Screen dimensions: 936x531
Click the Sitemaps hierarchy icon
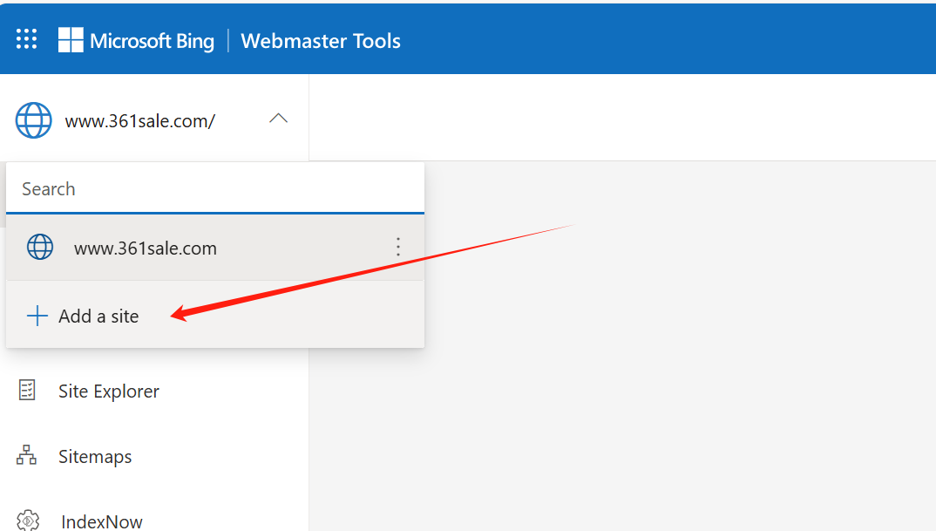coord(27,455)
